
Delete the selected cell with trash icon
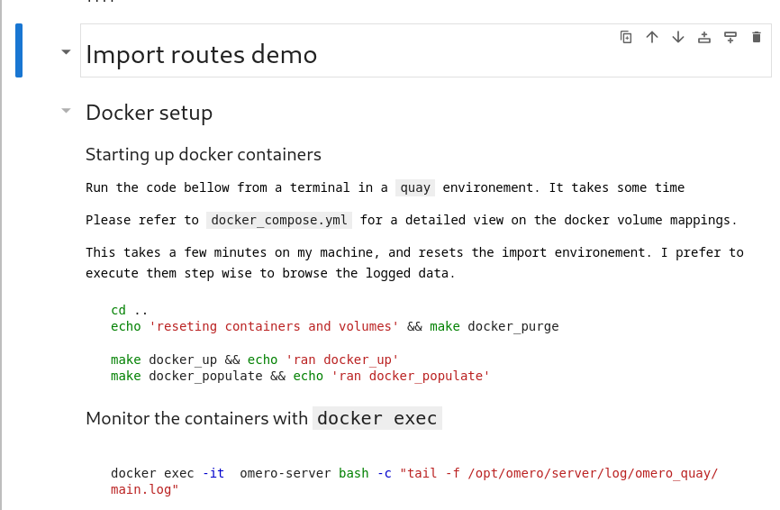[x=757, y=37]
